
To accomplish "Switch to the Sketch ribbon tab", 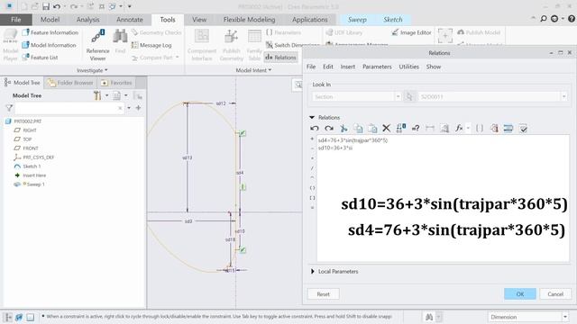I will coord(393,20).
